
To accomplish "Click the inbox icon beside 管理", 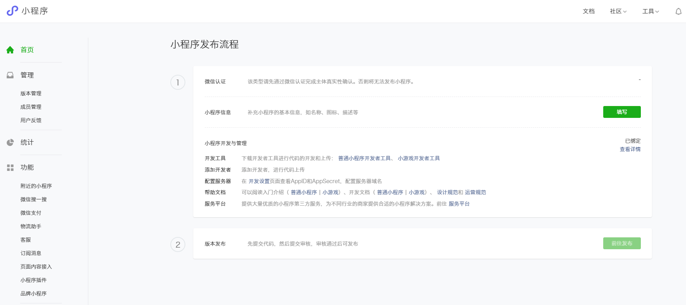I will click(x=10, y=75).
